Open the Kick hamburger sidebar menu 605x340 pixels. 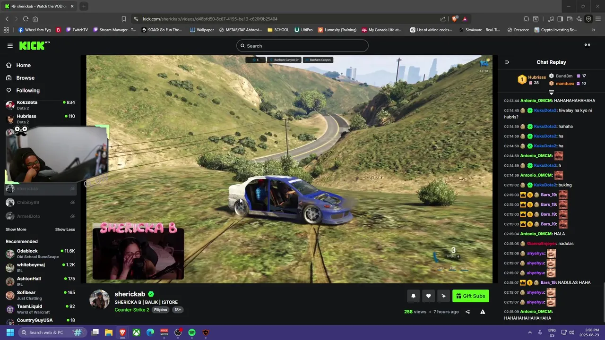10,46
